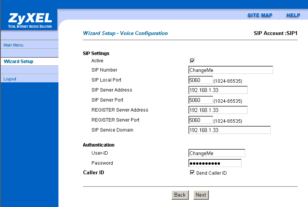
Task: Toggle the Active checkbox
Action: (x=192, y=61)
